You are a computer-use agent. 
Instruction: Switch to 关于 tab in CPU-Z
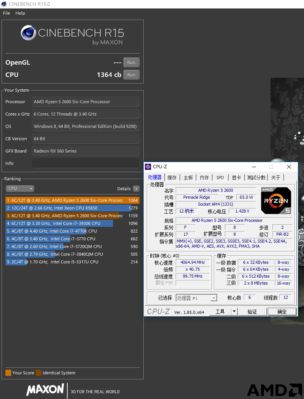276,178
